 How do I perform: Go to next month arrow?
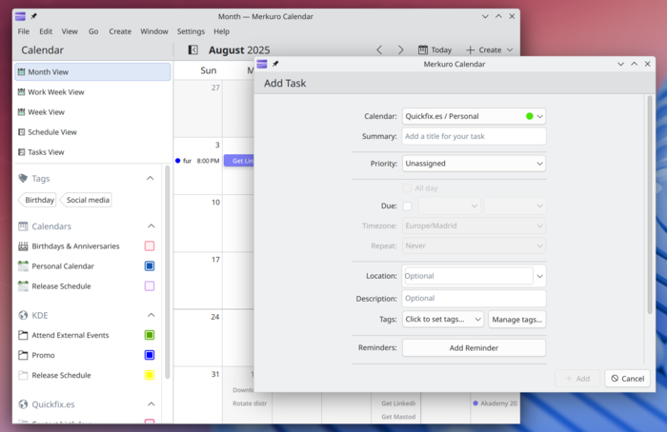click(400, 50)
